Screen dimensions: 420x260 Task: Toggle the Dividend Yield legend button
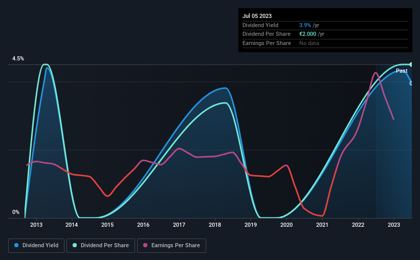pyautogui.click(x=36, y=246)
